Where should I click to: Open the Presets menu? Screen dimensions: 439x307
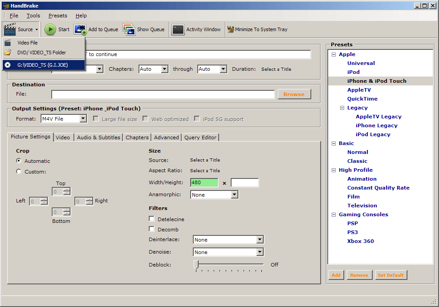[x=58, y=16]
